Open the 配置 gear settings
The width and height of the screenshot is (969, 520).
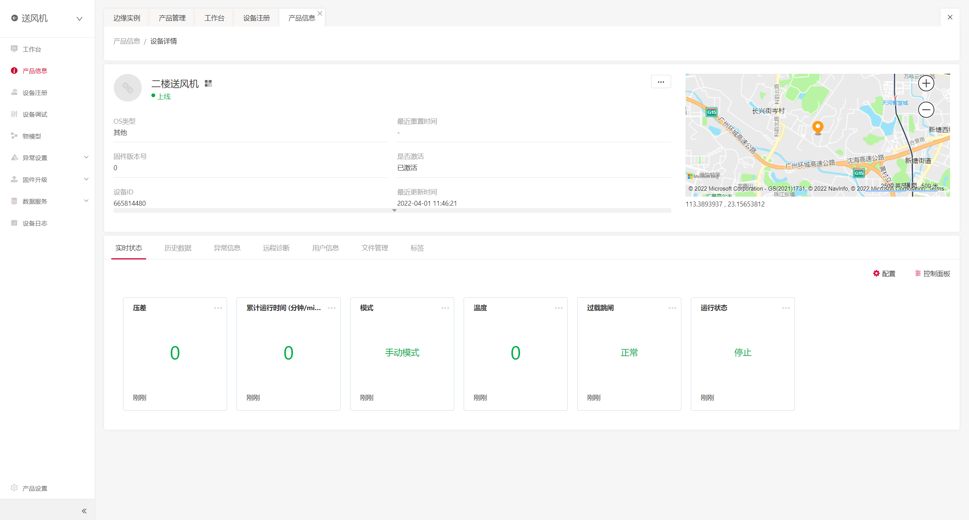click(884, 273)
